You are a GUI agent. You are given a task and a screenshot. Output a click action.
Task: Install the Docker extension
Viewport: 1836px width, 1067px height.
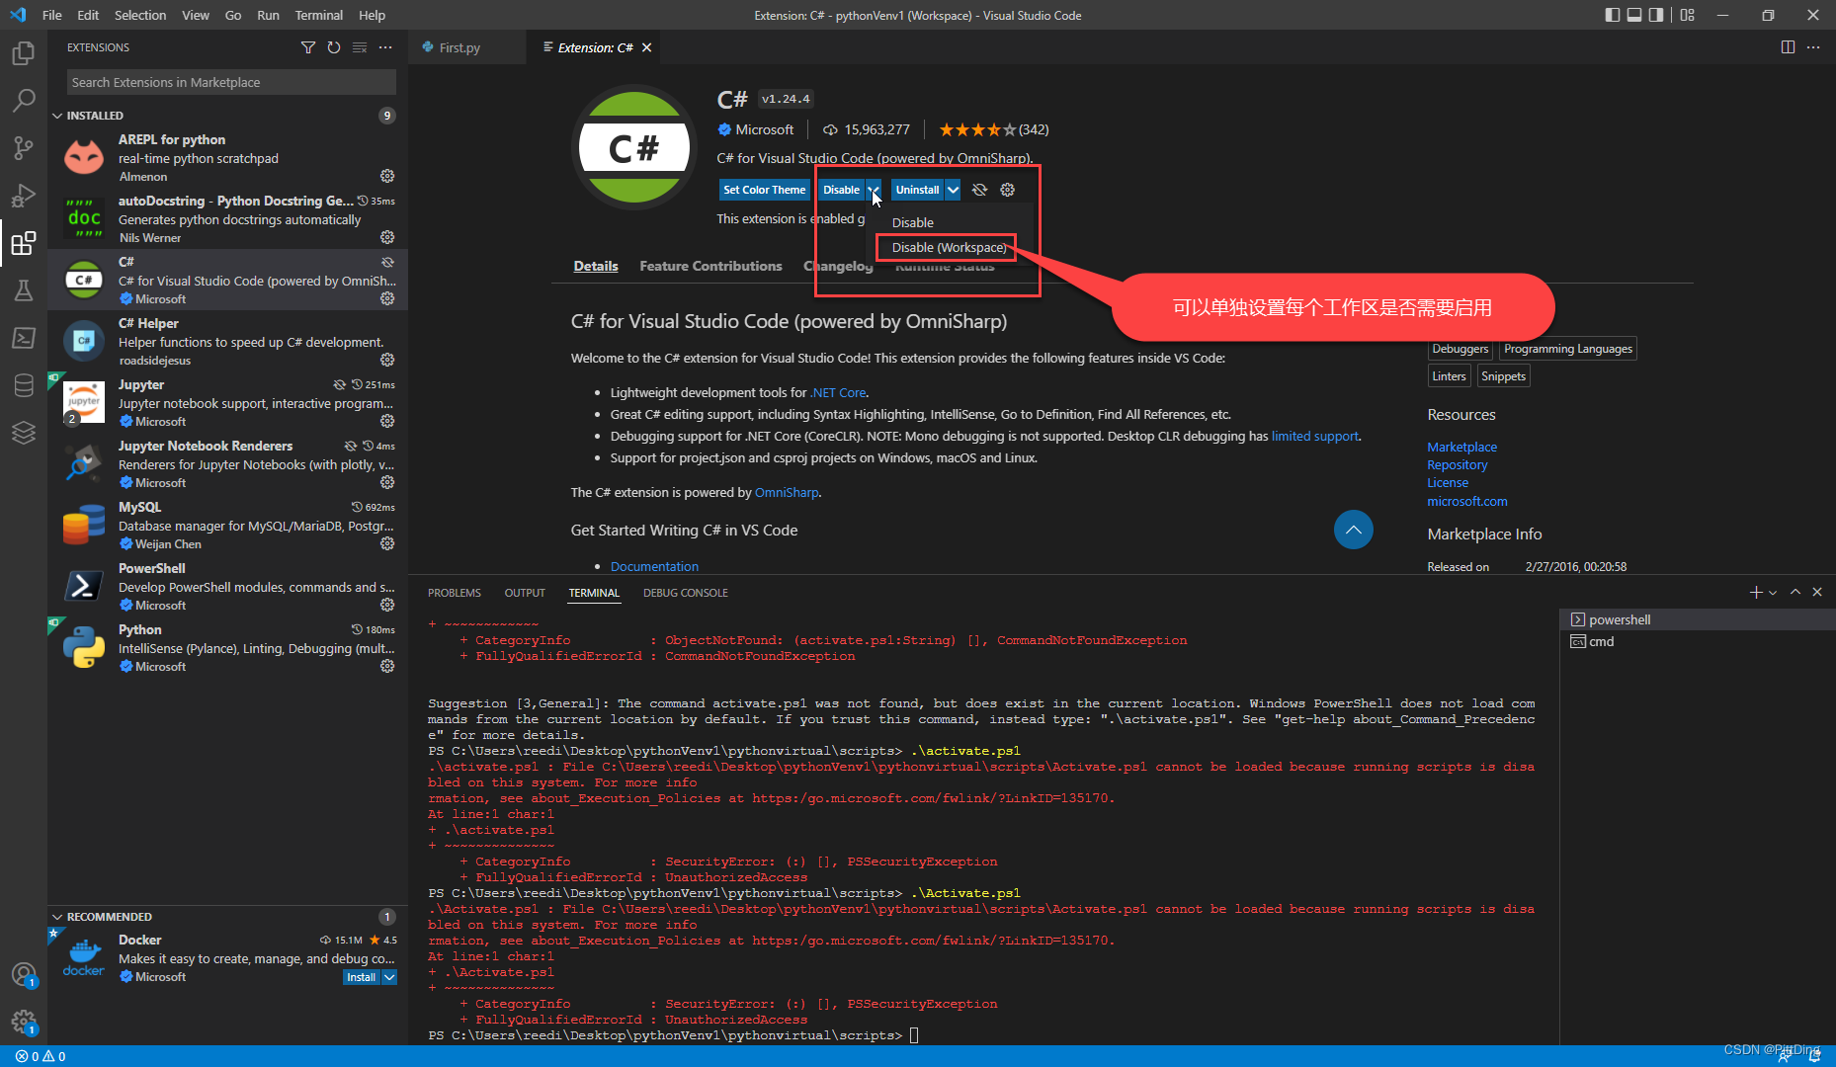[x=361, y=977]
